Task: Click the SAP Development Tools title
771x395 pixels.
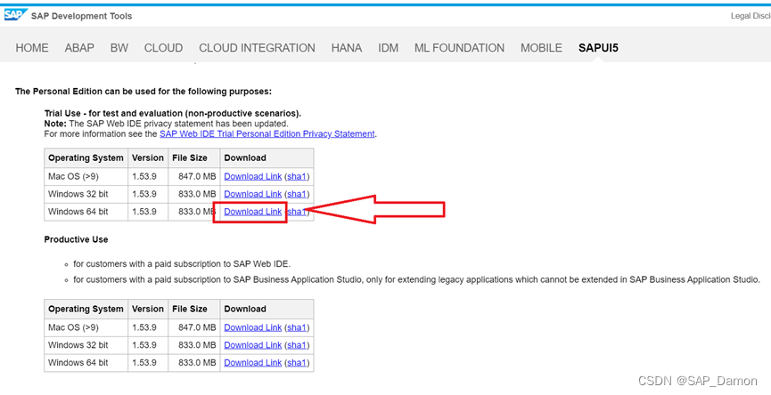Action: pos(82,16)
